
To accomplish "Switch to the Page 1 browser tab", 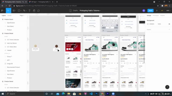I will pos(41,2).
